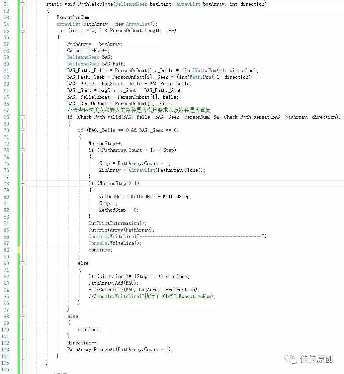Collapse the MethodStep > 1 if block
This screenshot has width=344, height=374.
(23, 183)
